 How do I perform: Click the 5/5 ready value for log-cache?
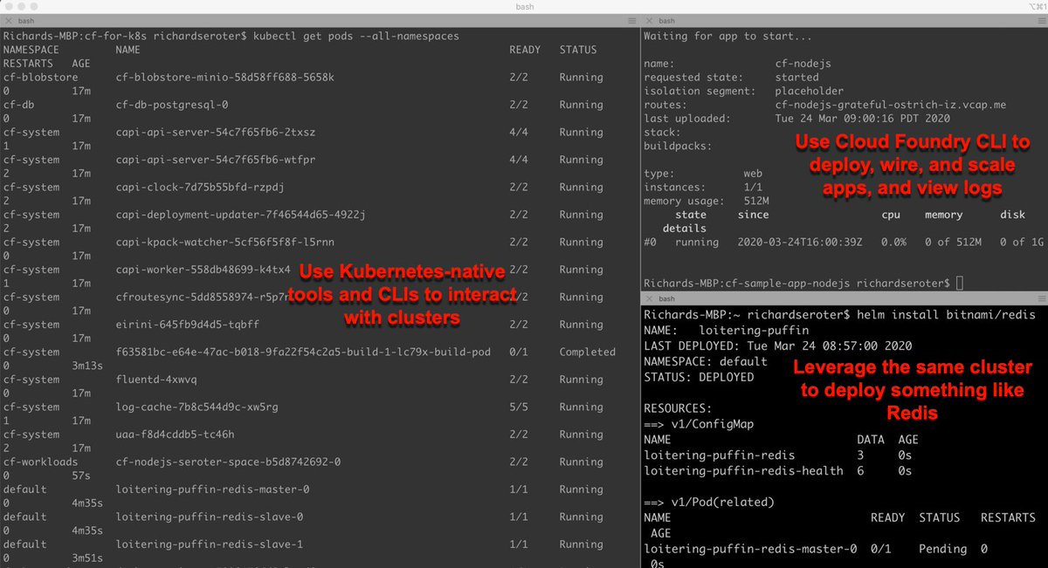[519, 407]
